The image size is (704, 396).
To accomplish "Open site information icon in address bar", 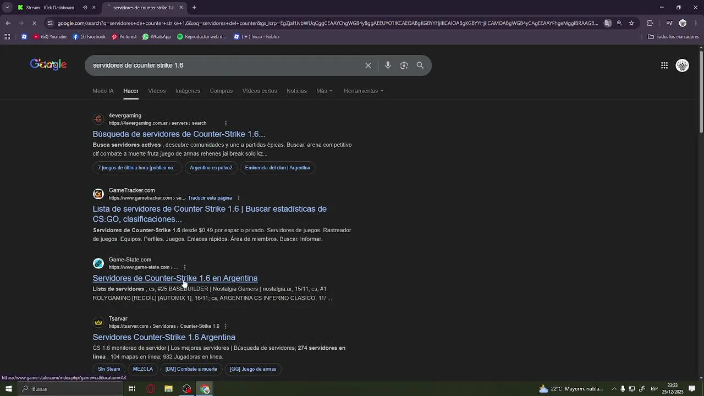I will (50, 23).
